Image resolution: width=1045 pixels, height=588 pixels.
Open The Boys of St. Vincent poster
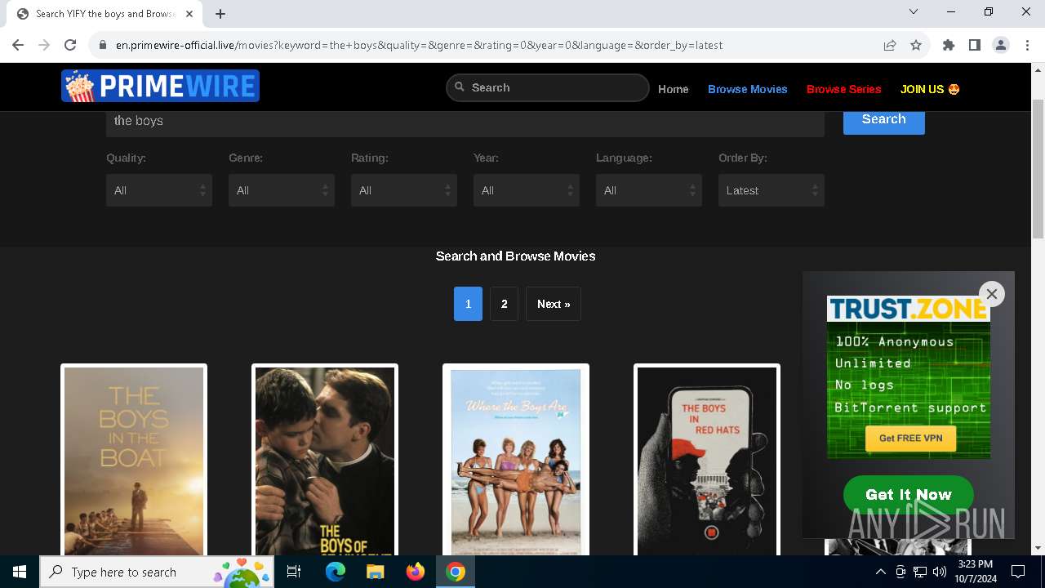click(x=325, y=461)
